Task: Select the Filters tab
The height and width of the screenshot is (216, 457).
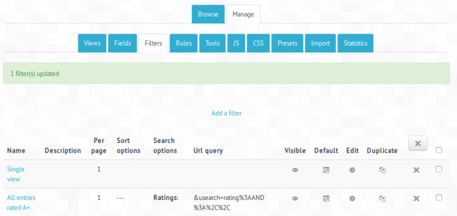Action: [153, 43]
